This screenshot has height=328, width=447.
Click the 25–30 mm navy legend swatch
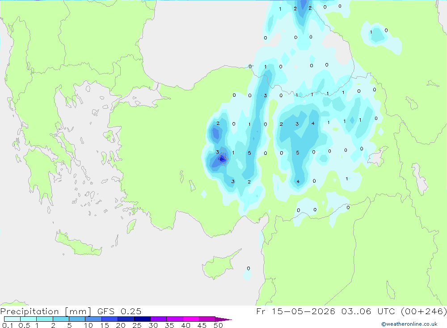[142, 319]
